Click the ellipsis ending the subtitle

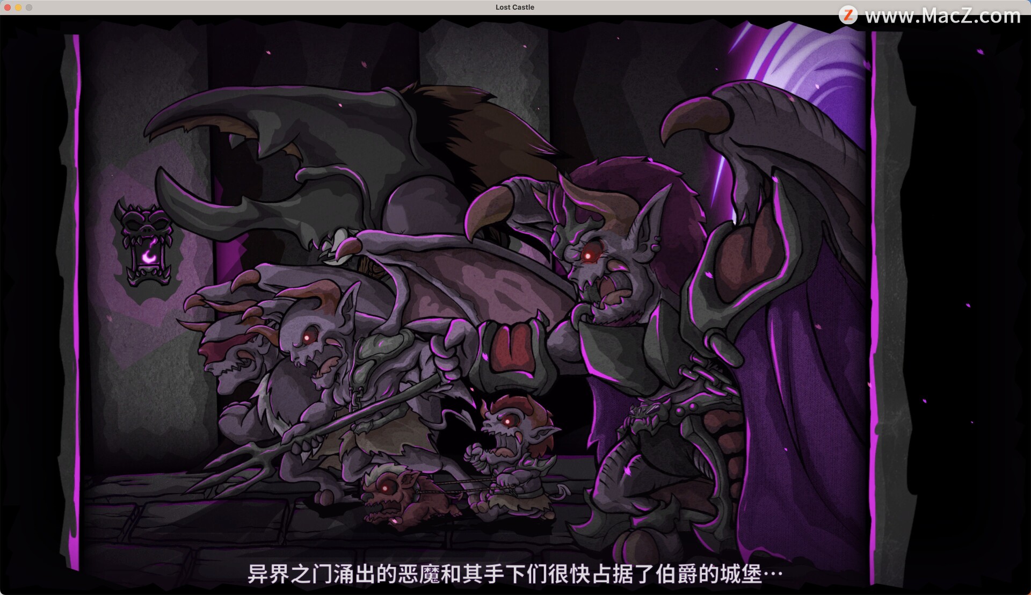(773, 574)
